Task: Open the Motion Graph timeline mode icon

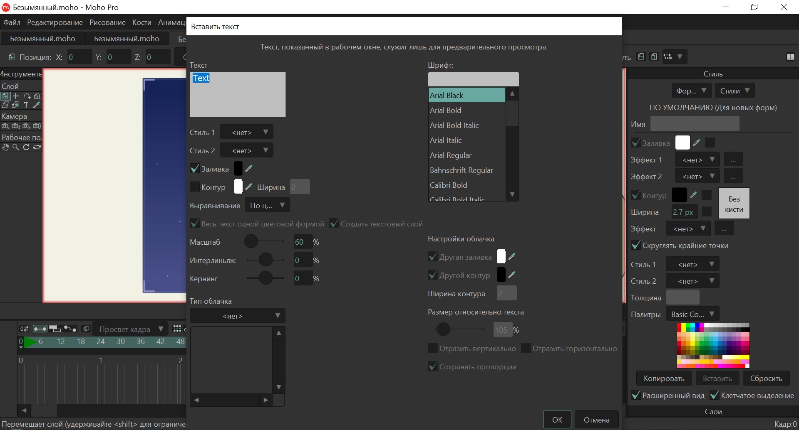Action: [x=70, y=329]
